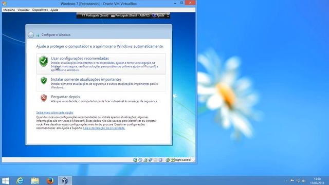Choose Instalar somente atualizações importantes
The image size is (329, 185).
101,83
